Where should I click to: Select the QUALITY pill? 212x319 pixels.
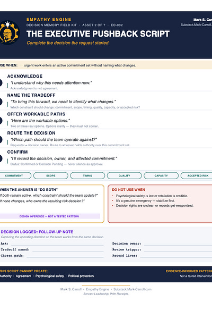124,175
